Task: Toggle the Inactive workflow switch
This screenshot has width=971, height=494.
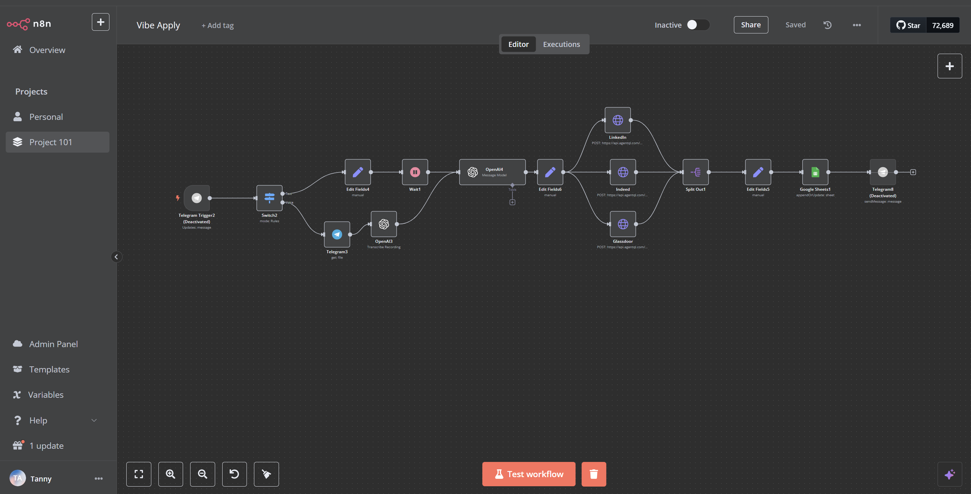Action: pyautogui.click(x=697, y=25)
